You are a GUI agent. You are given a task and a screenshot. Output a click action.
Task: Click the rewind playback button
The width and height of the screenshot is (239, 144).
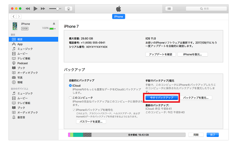pos(28,9)
